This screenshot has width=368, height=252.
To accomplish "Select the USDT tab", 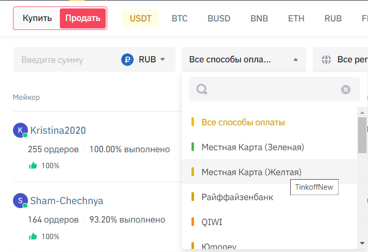I will point(141,18).
